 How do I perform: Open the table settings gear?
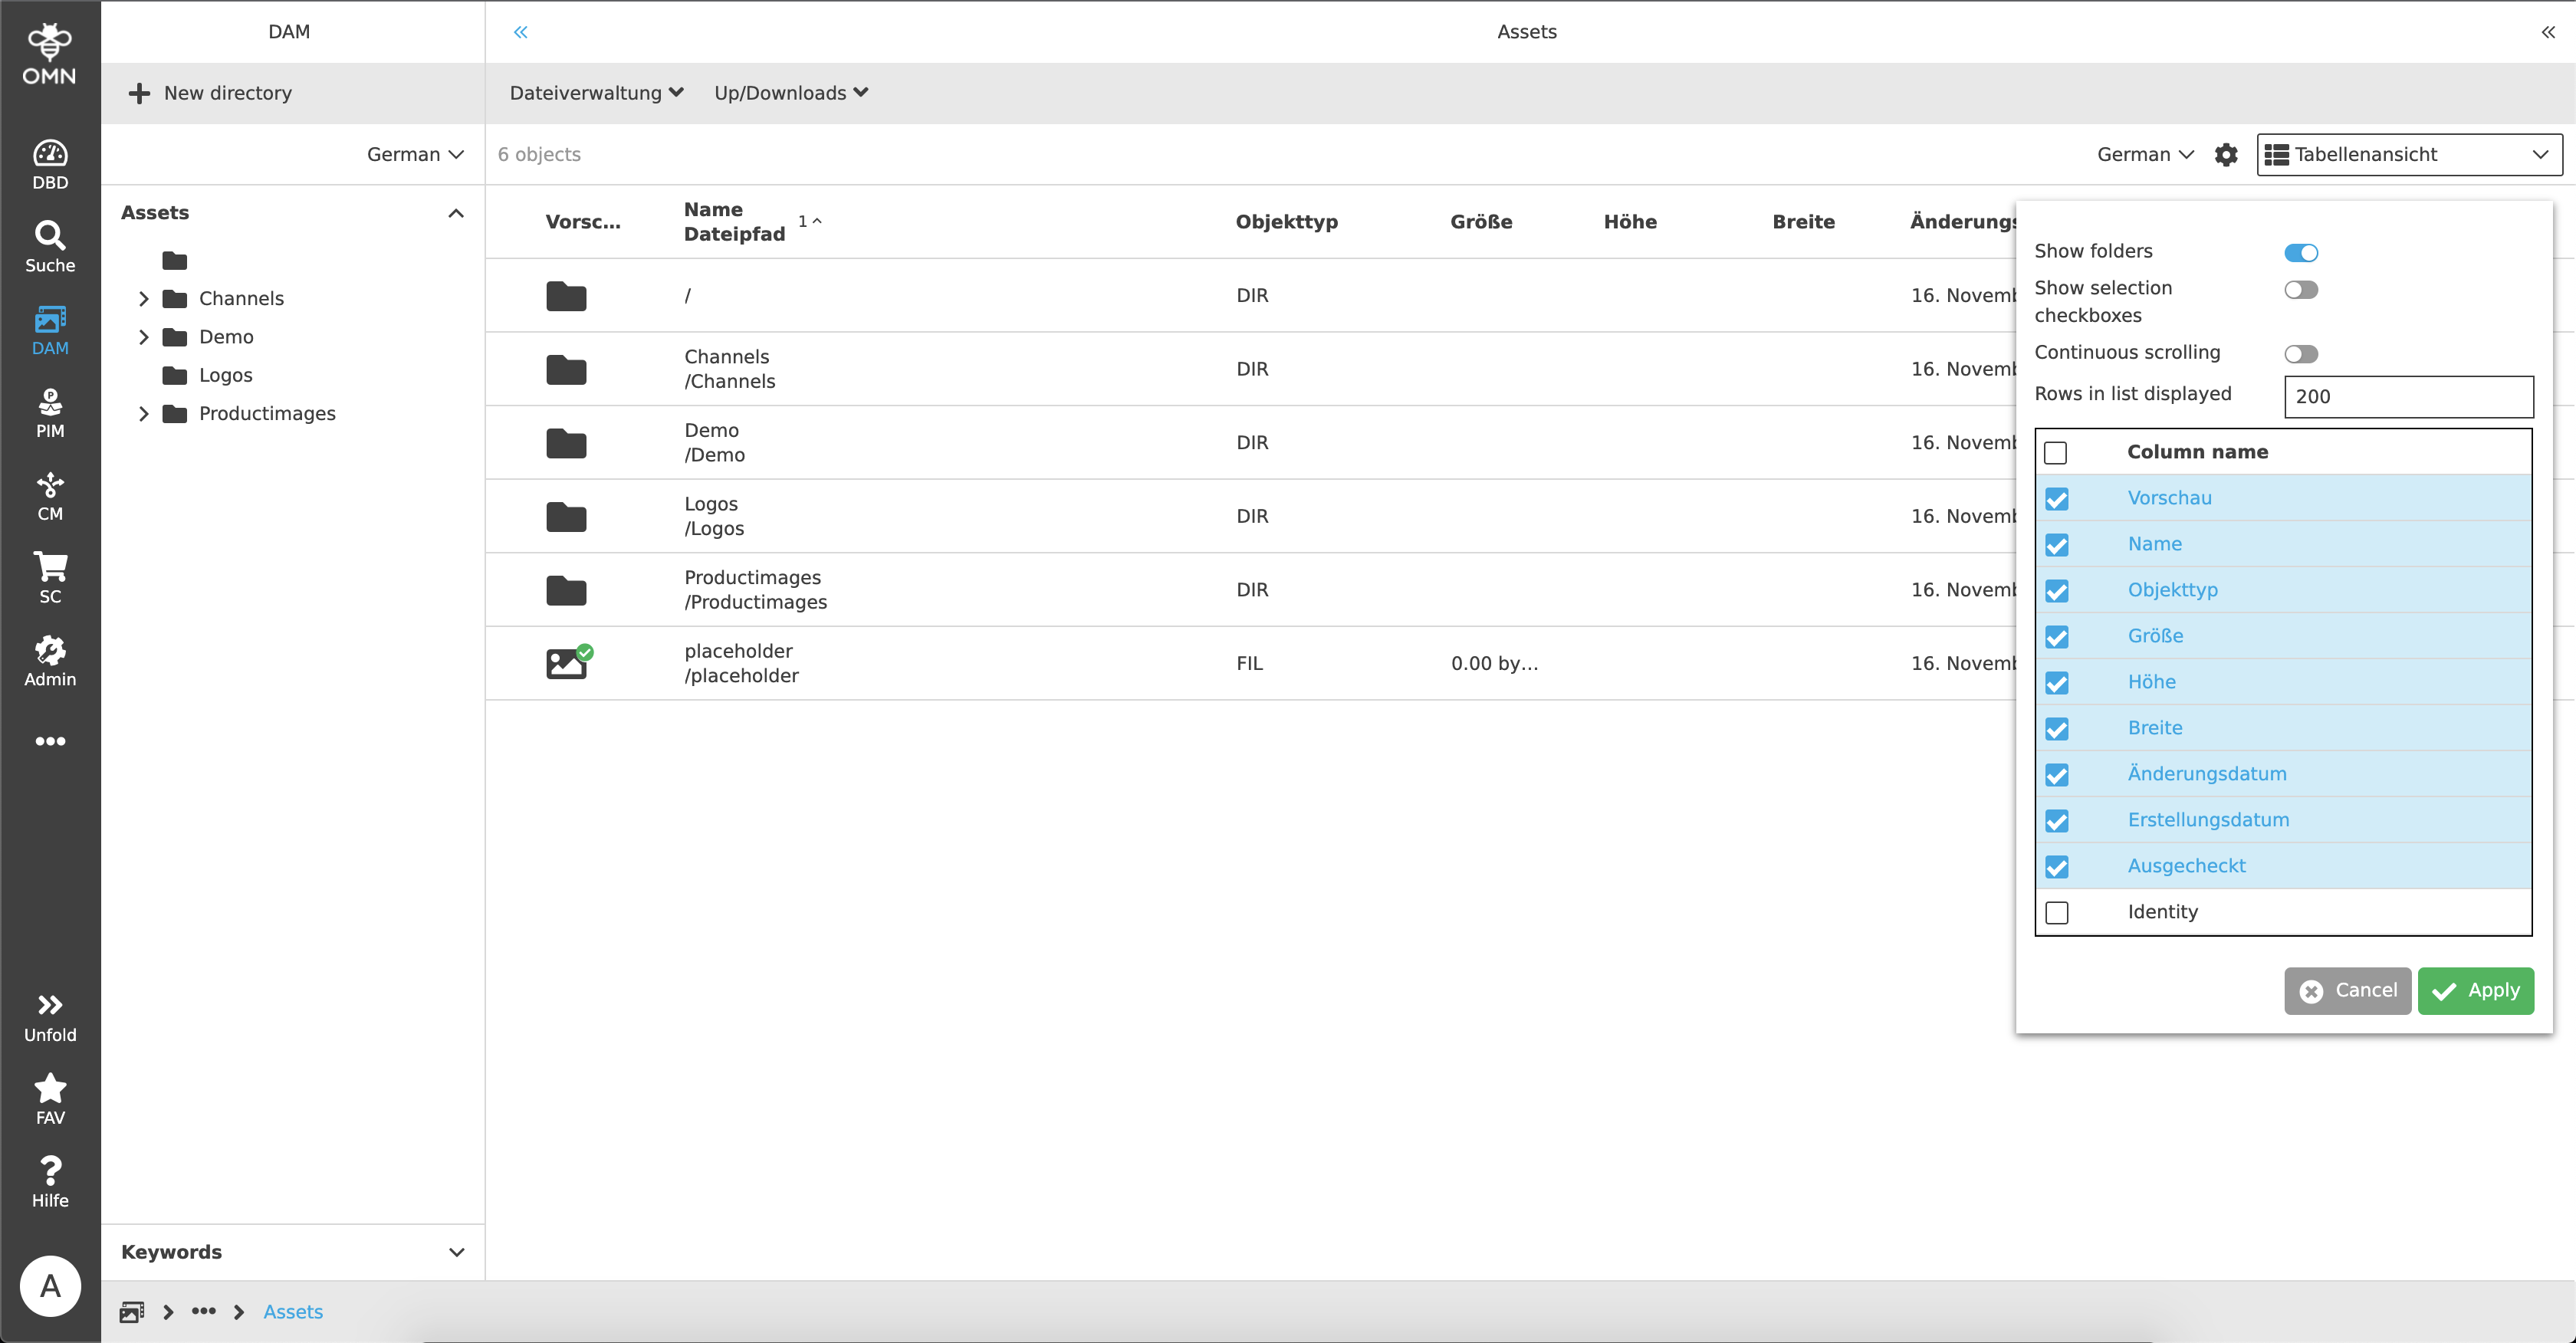(2226, 154)
